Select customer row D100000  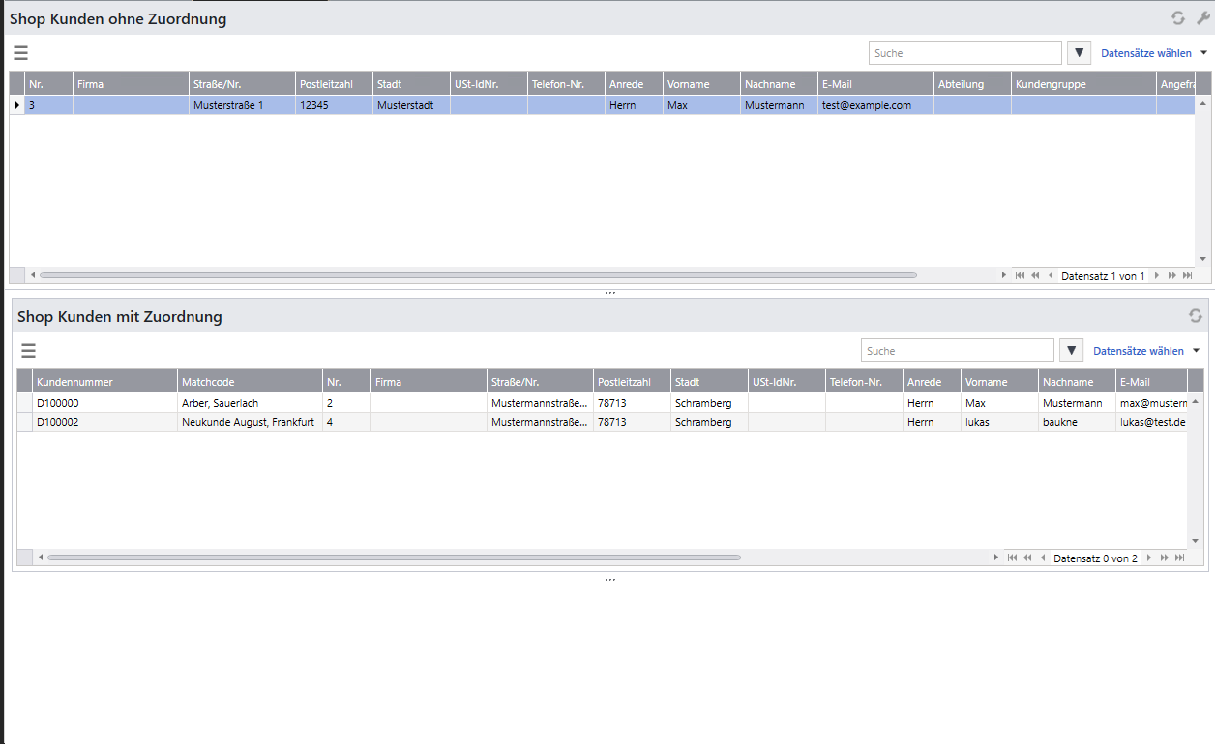(x=104, y=403)
